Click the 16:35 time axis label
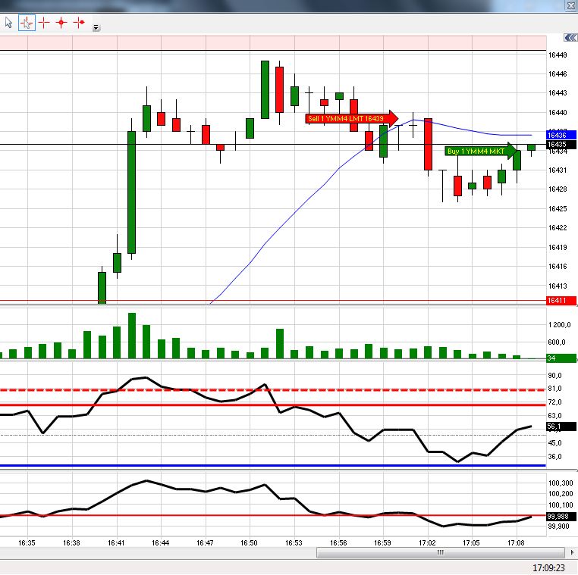The width and height of the screenshot is (578, 575). [x=27, y=542]
